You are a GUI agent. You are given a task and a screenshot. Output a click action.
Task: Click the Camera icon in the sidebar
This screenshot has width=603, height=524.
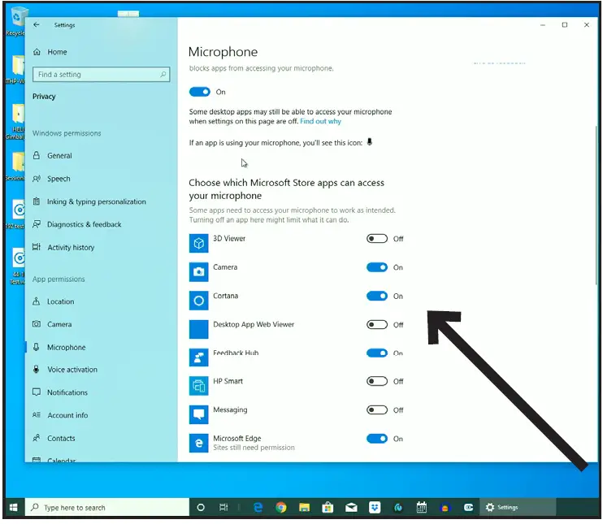36,324
